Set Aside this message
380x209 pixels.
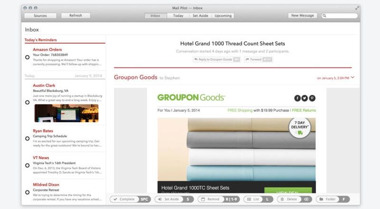(174, 199)
